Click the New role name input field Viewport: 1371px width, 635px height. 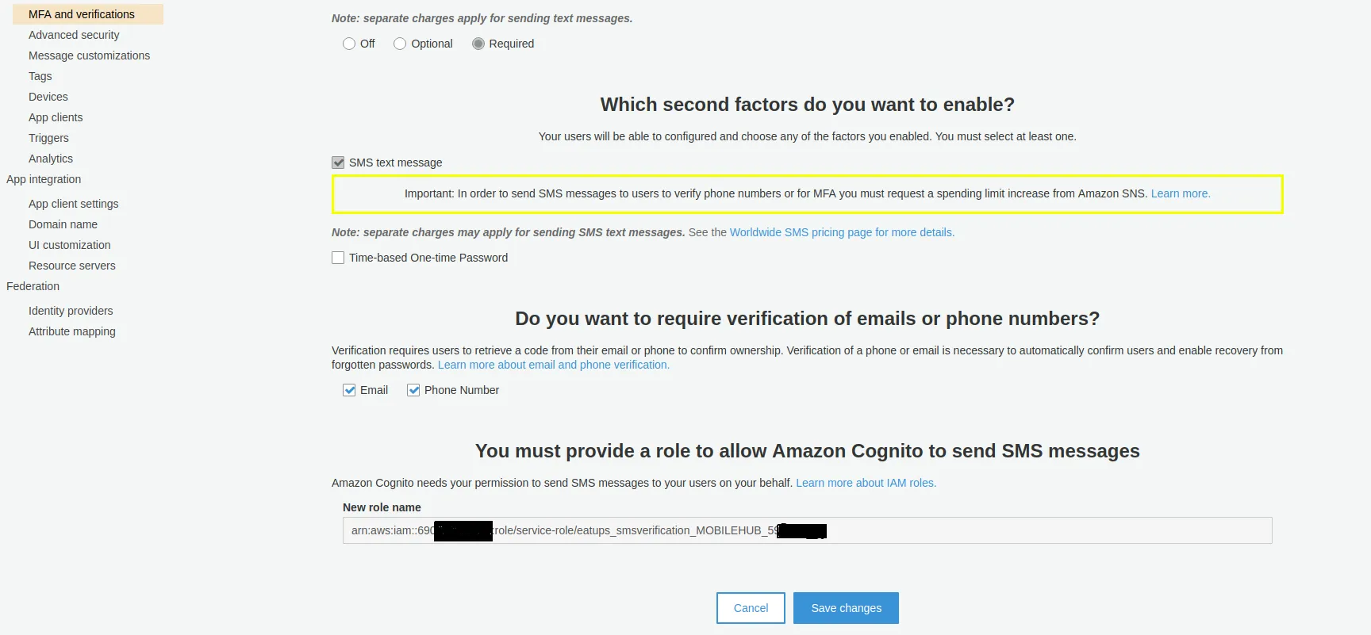click(x=1031, y=530)
